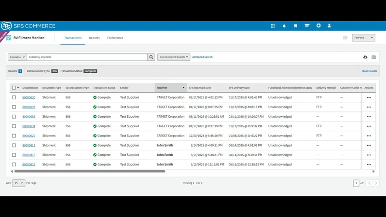Open document 80000620 link

[29, 136]
